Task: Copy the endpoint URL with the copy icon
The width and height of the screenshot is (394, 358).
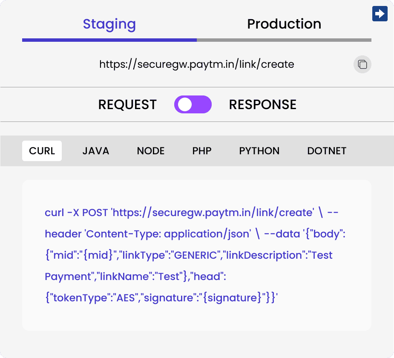Action: pos(362,64)
